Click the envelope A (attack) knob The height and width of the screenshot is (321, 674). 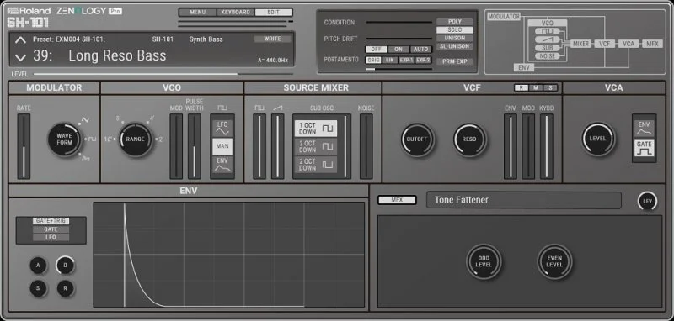[x=38, y=266]
